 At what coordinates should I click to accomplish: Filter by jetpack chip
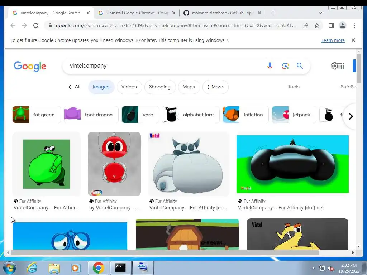tap(294, 115)
